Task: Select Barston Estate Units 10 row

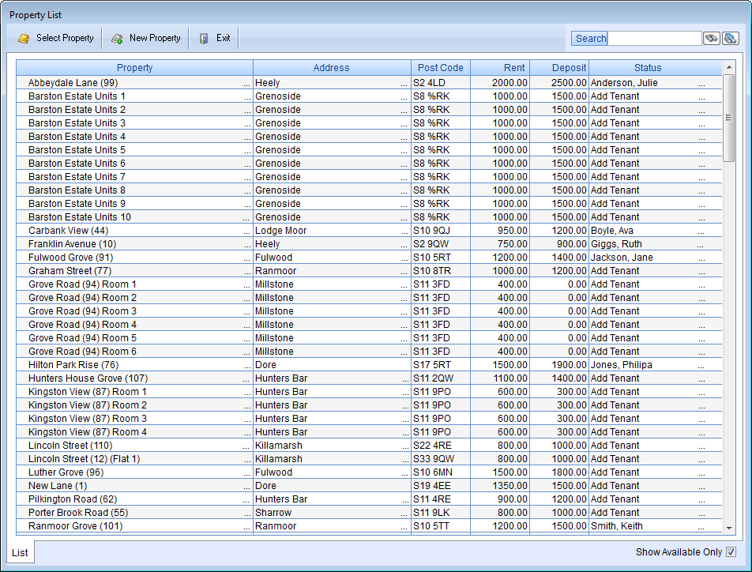Action: [369, 217]
